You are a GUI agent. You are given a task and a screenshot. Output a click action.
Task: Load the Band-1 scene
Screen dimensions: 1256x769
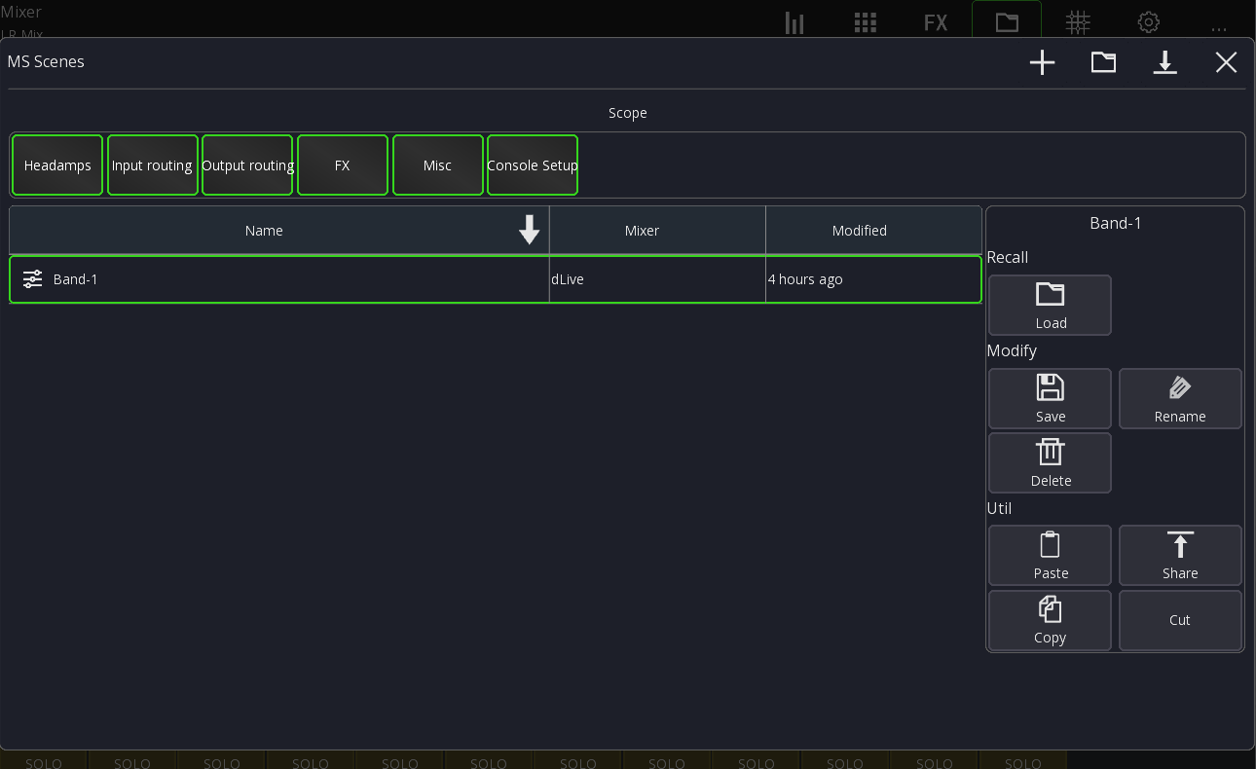pyautogui.click(x=1050, y=306)
